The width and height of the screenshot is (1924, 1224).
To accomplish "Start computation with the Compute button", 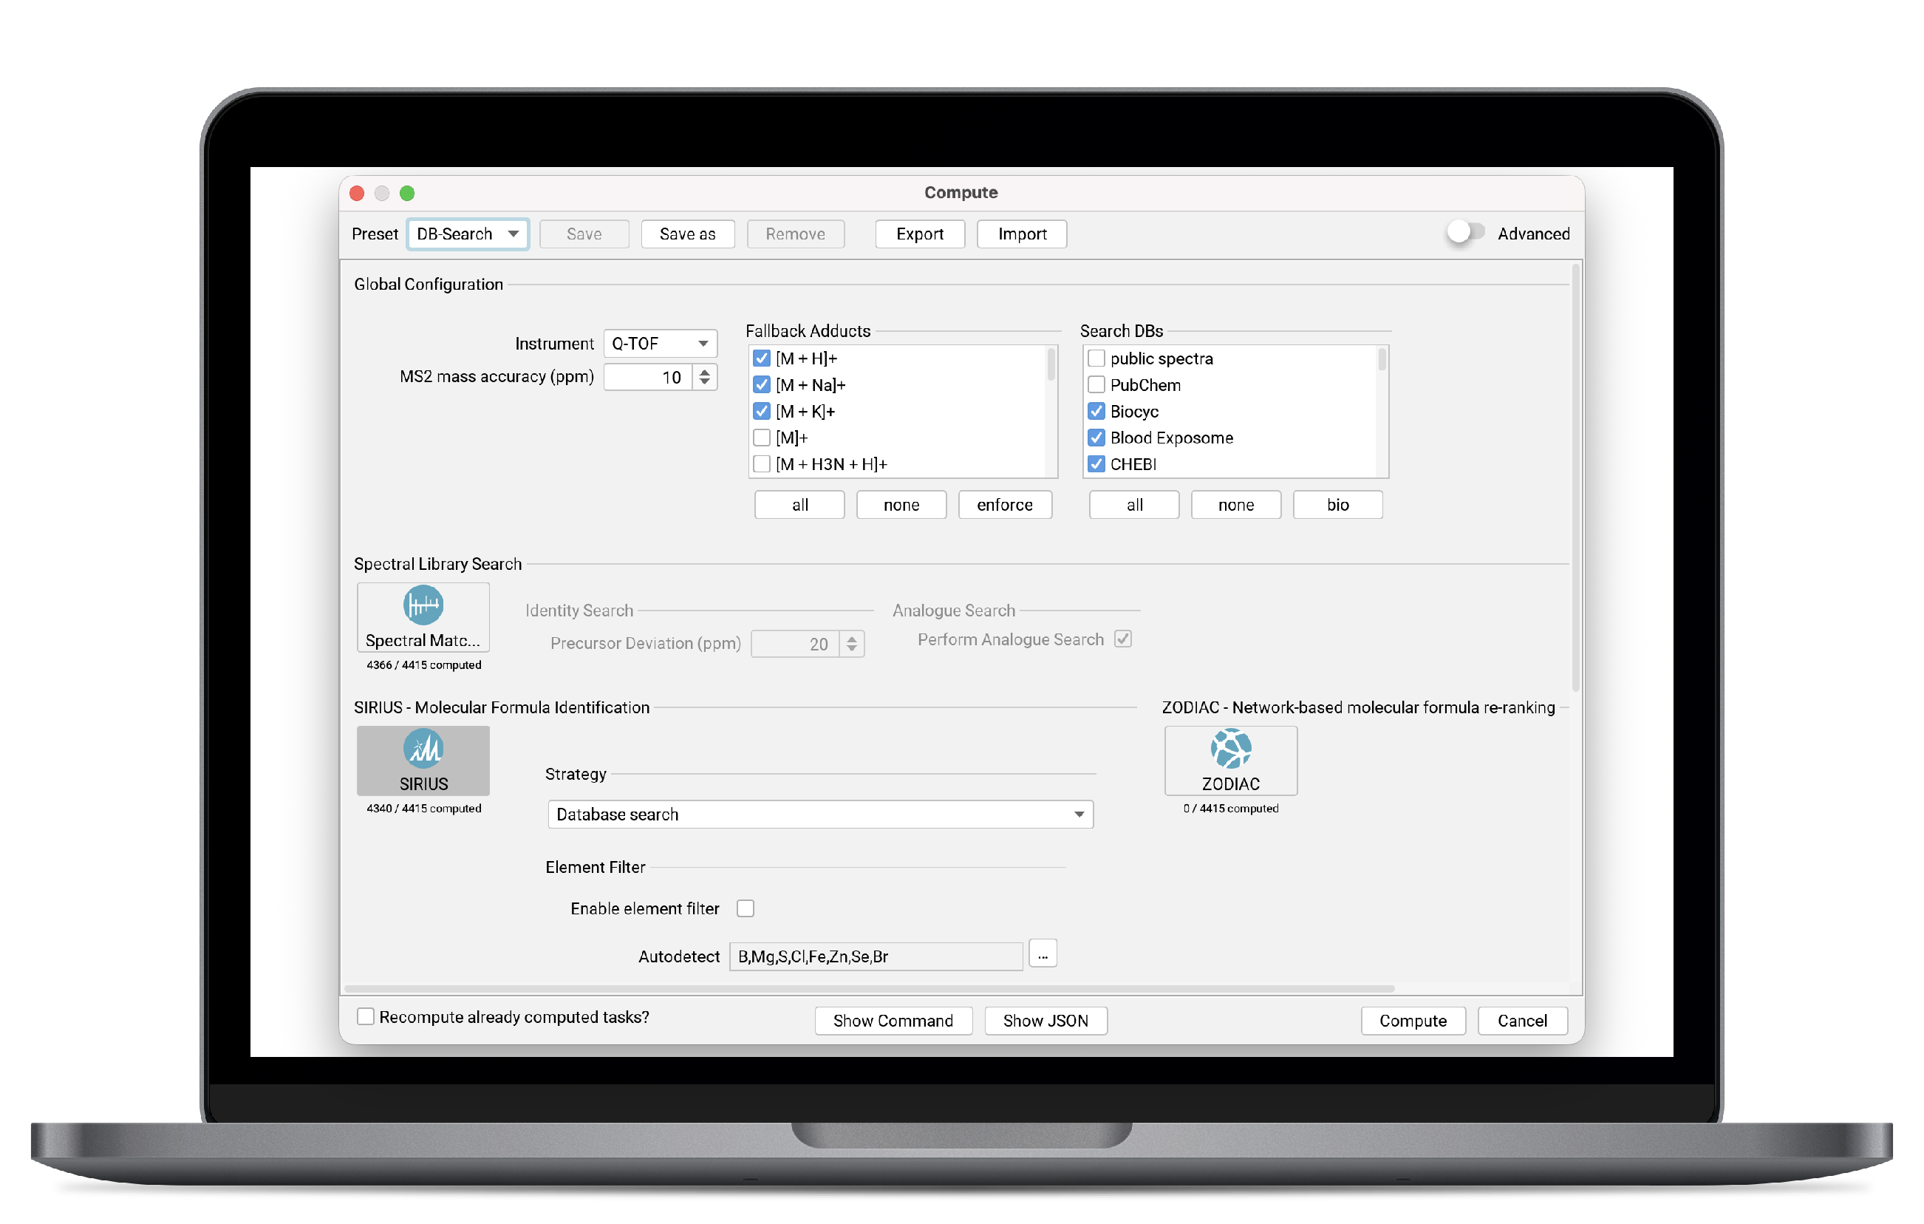I will pyautogui.click(x=1413, y=1021).
